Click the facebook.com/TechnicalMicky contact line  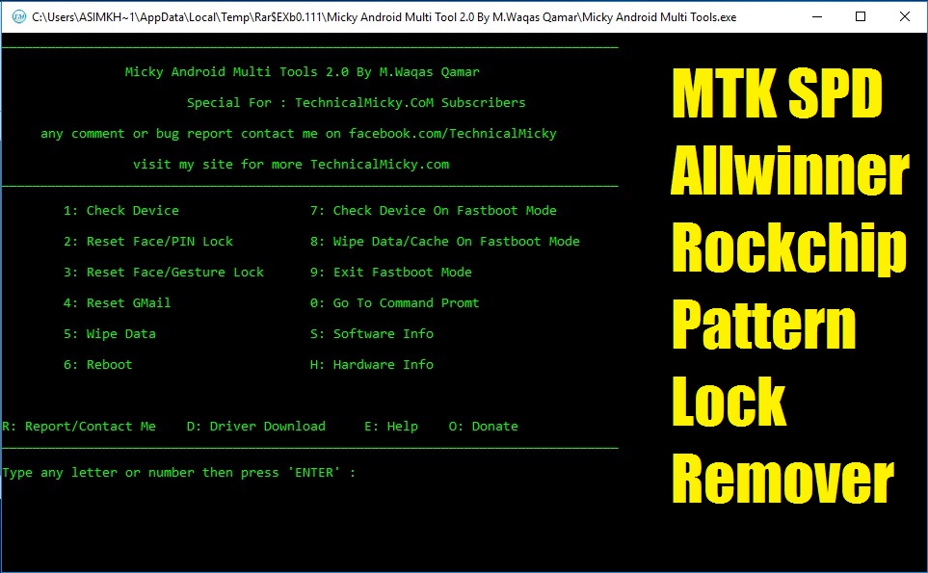tap(299, 134)
